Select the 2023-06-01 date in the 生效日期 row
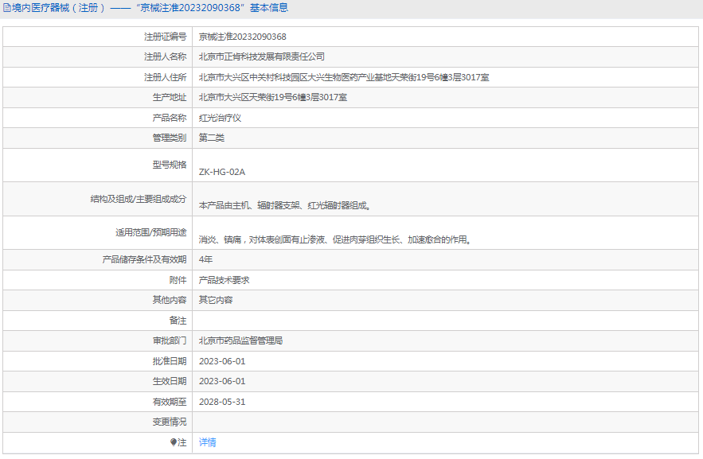The height and width of the screenshot is (459, 703). point(222,381)
